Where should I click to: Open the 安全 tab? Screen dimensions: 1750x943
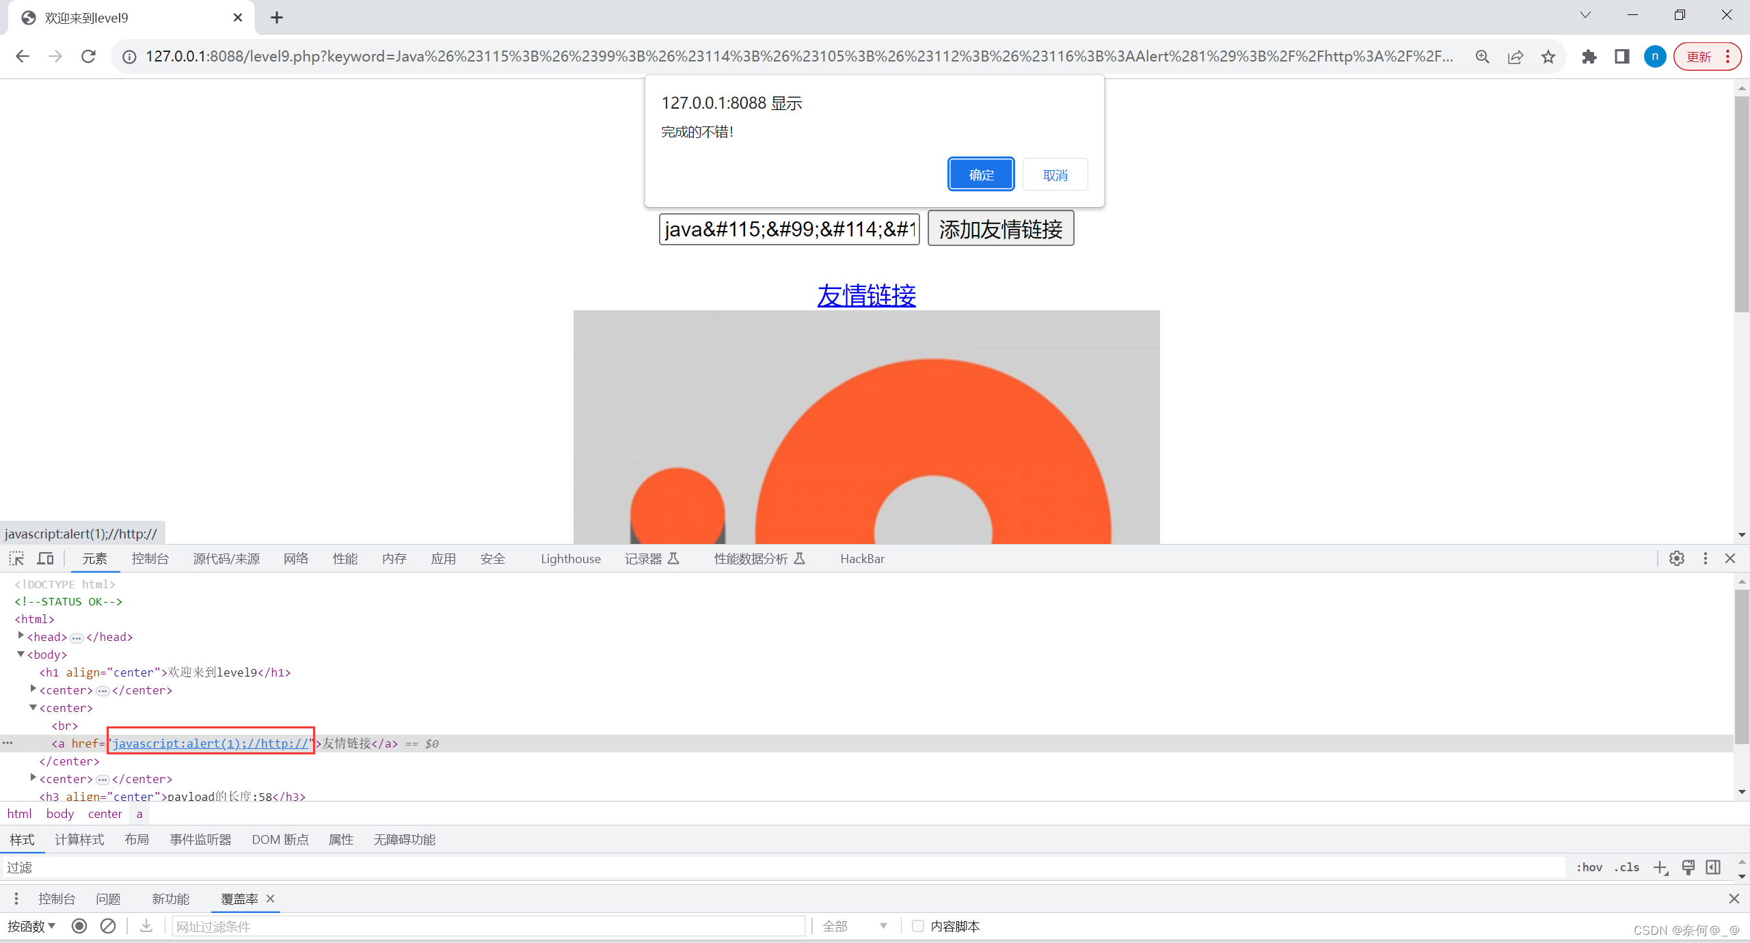tap(493, 559)
